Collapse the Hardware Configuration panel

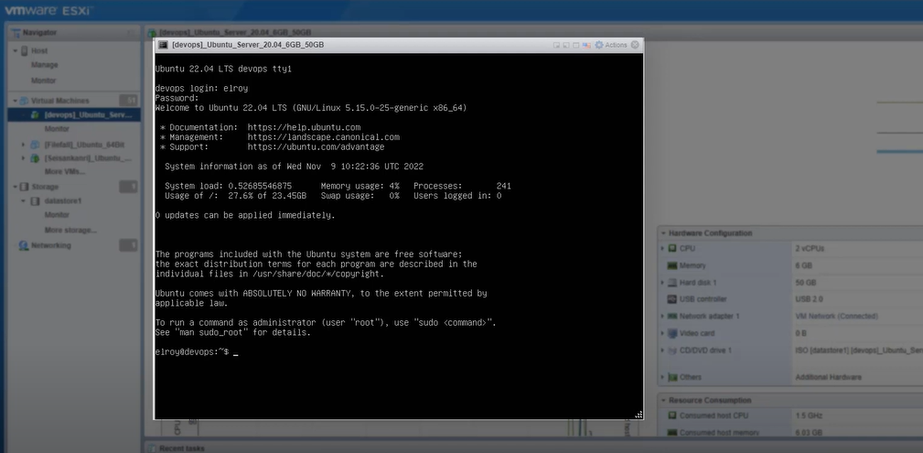point(663,233)
